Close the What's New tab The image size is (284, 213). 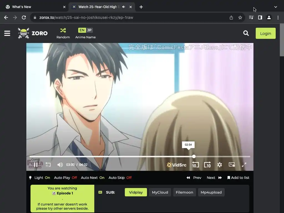click(64, 7)
